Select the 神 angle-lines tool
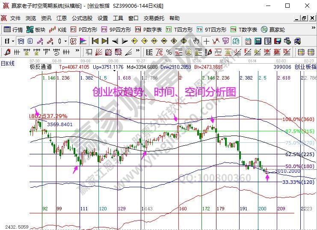317x230 pixels. [x=267, y=52]
